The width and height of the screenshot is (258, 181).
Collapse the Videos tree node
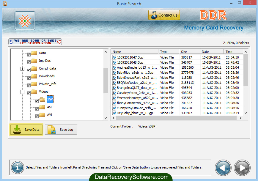click(x=22, y=92)
